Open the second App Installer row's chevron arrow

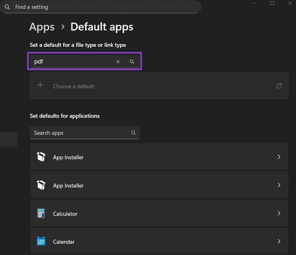[x=279, y=185]
